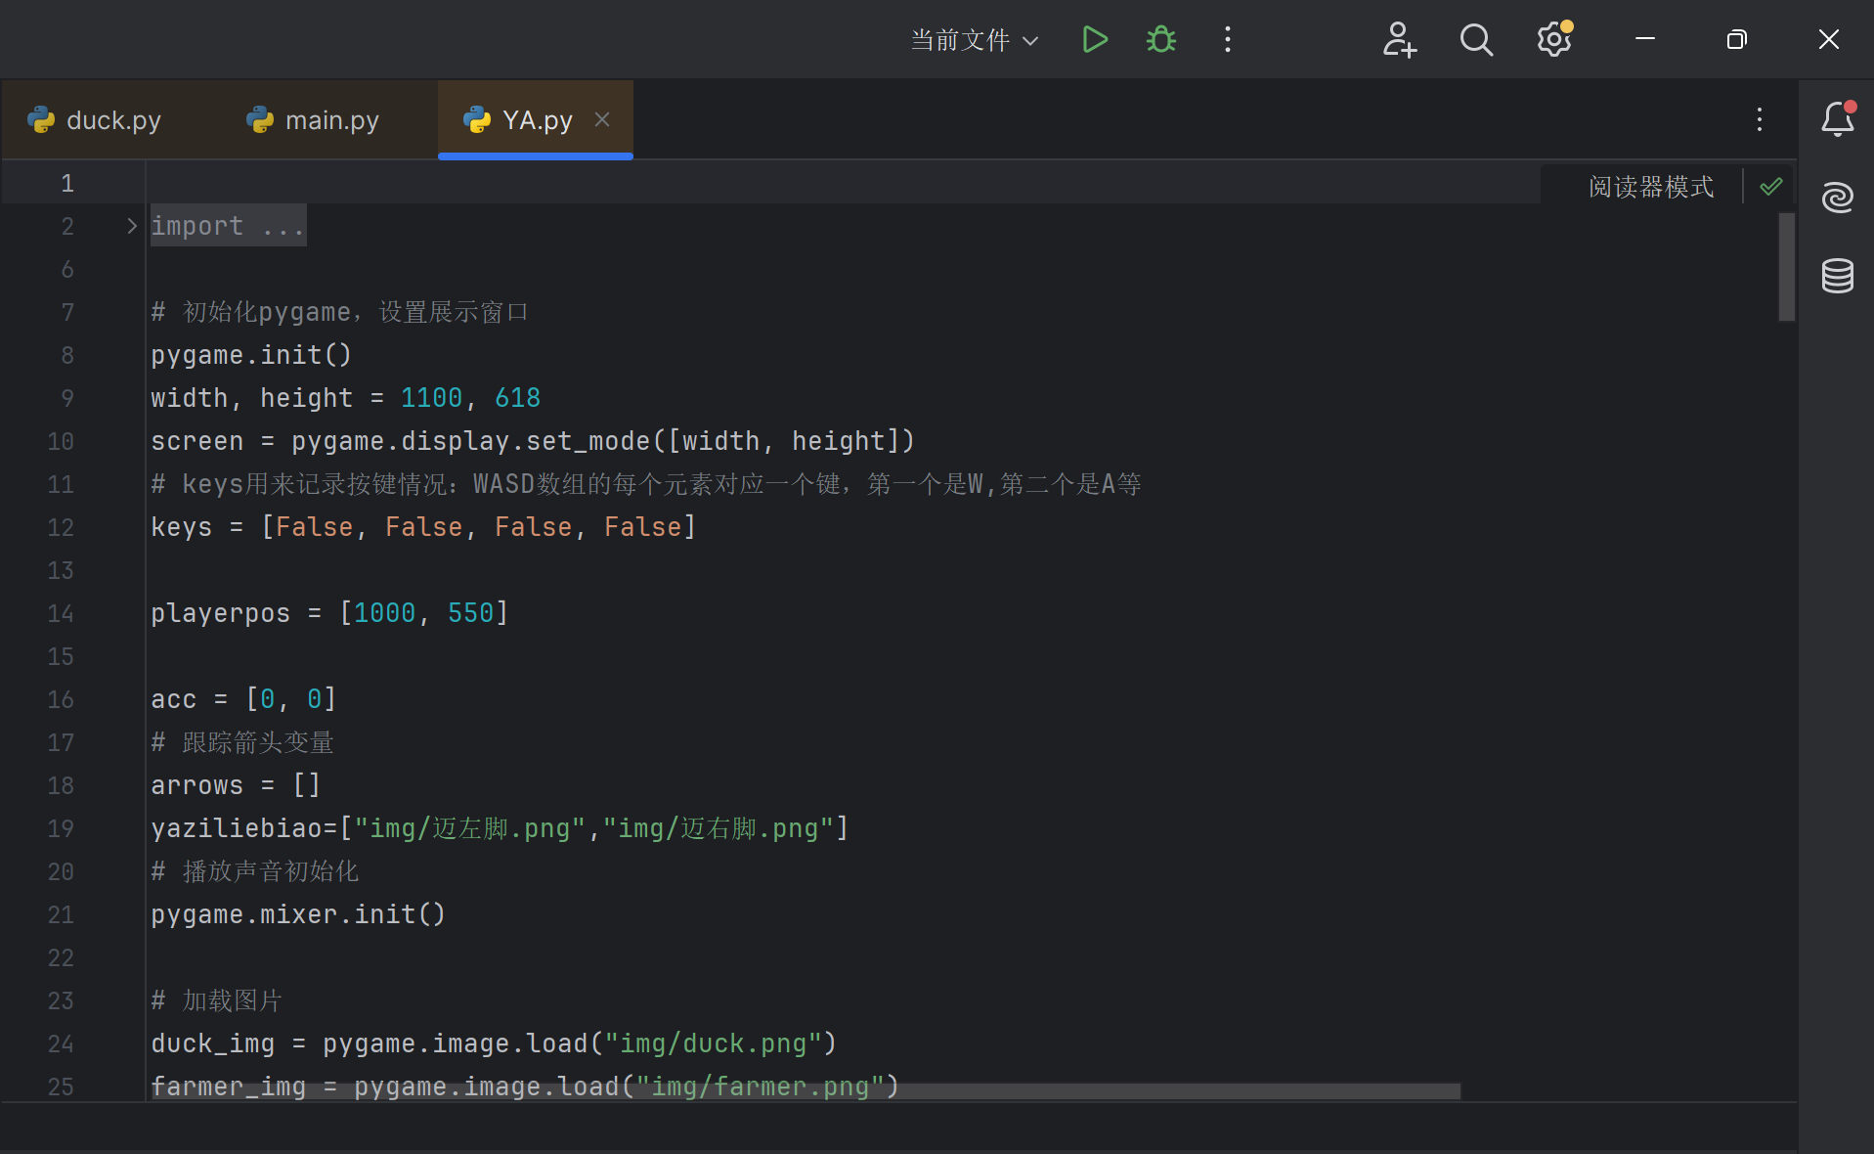The height and width of the screenshot is (1154, 1874).
Task: Click the green inspections checkmark
Action: (x=1771, y=186)
